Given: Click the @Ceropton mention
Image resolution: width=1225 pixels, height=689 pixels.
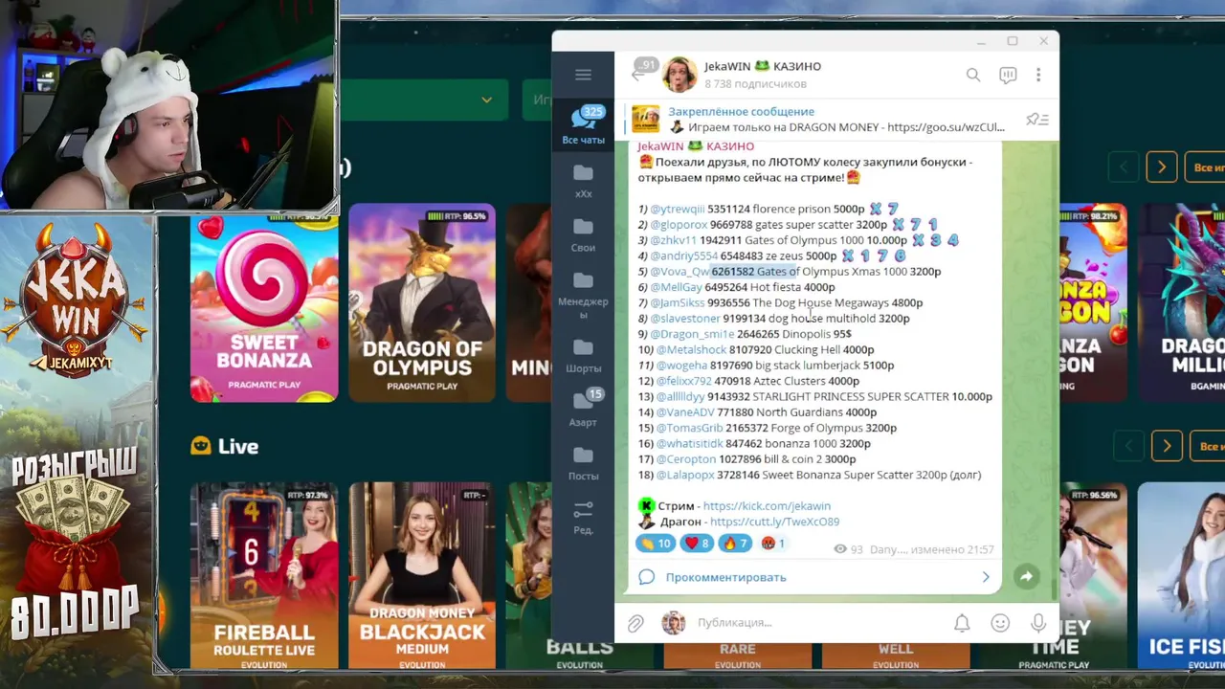Looking at the screenshot, I should [x=685, y=459].
